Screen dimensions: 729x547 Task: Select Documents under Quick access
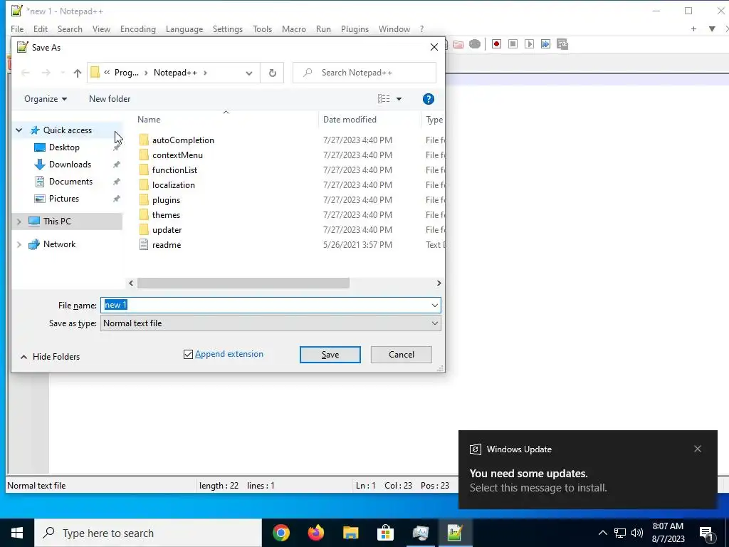tap(70, 182)
